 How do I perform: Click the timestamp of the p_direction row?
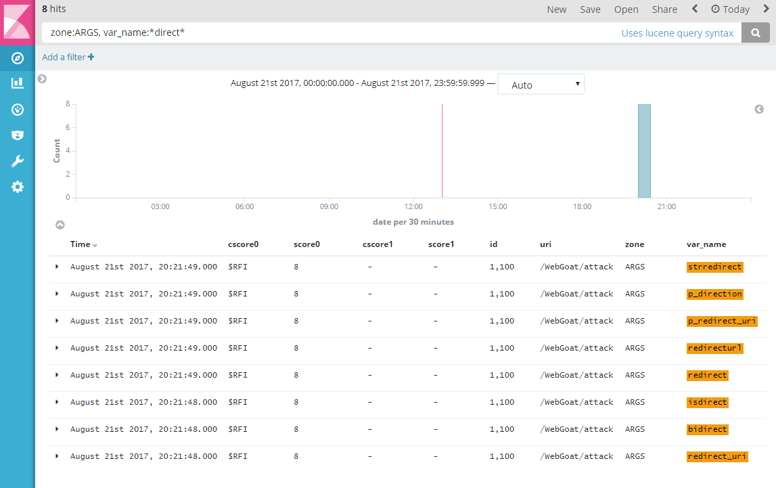click(143, 294)
